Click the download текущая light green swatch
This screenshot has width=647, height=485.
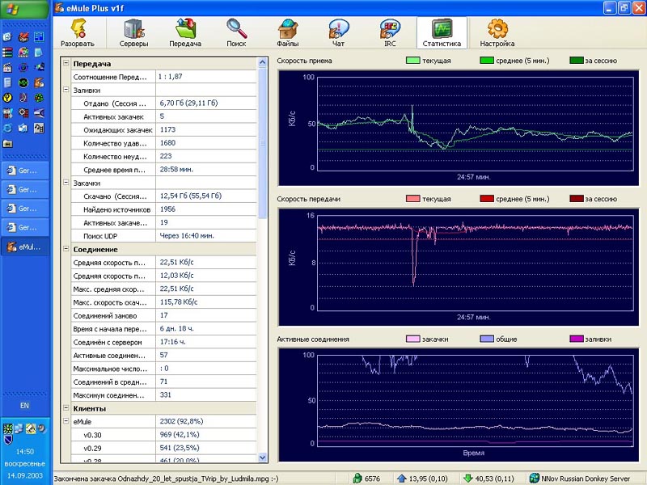coord(412,61)
